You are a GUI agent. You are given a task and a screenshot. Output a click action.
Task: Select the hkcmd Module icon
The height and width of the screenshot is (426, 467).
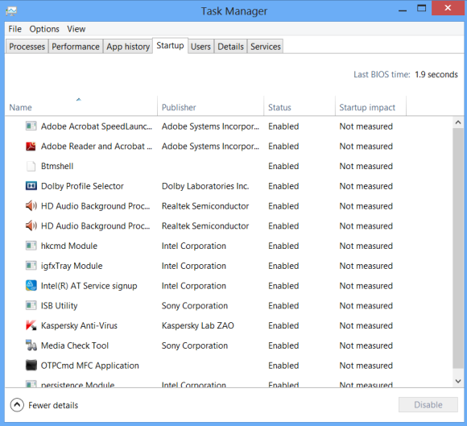(31, 246)
